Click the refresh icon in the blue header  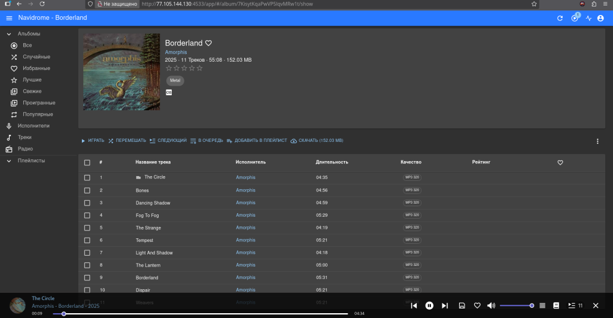click(560, 19)
